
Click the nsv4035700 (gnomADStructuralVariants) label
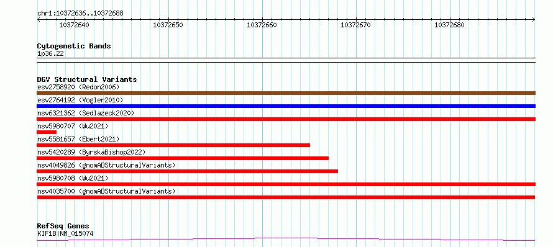click(x=106, y=191)
